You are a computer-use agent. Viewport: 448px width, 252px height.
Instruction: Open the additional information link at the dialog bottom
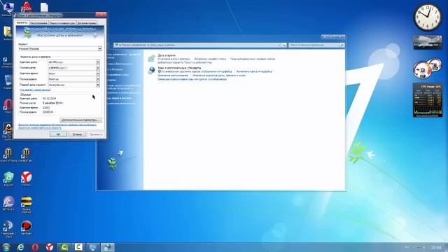coord(57,126)
